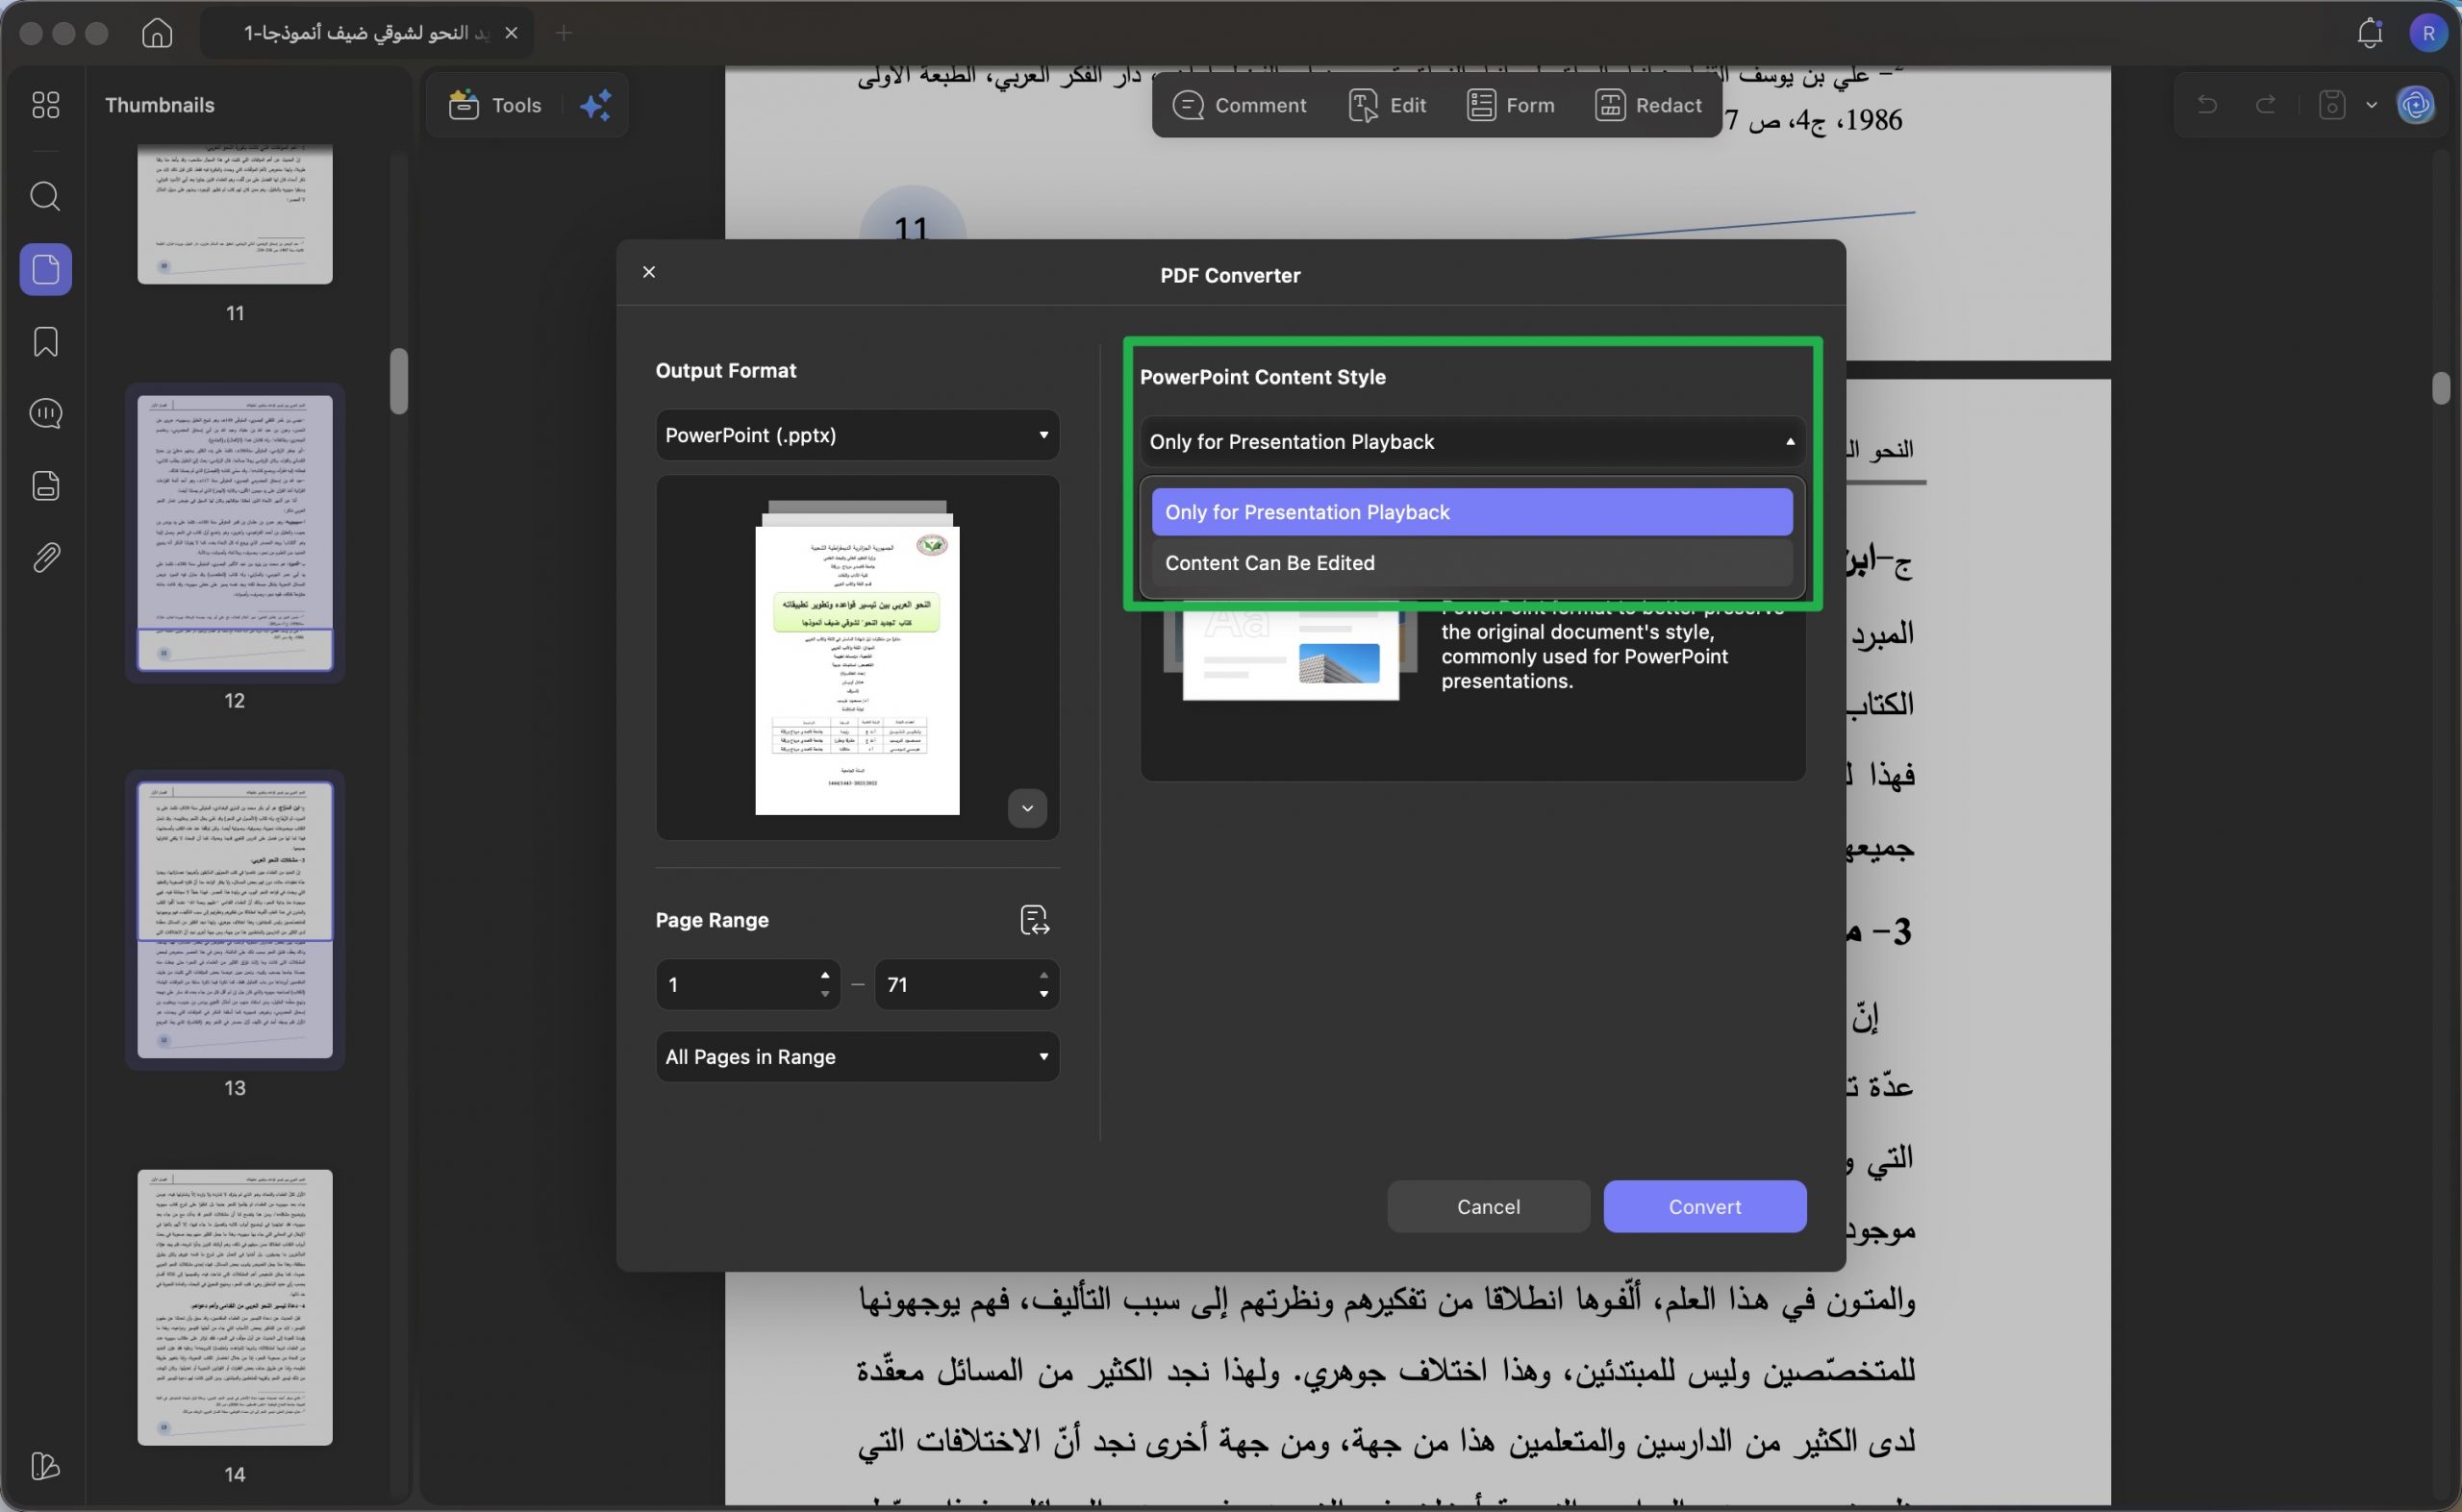Expand the preview chevron button
Screen dimensions: 2462x1512
[1026, 808]
